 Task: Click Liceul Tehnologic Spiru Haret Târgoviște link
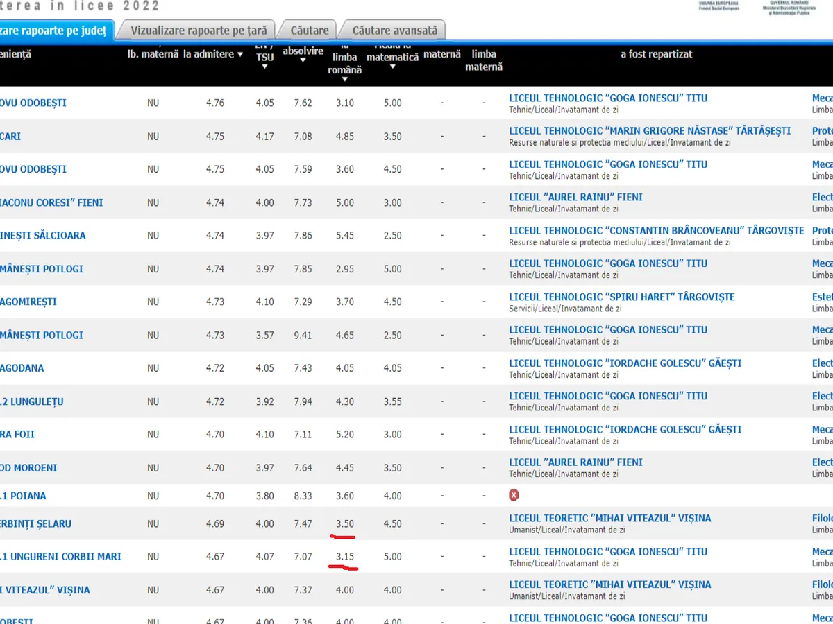[621, 297]
